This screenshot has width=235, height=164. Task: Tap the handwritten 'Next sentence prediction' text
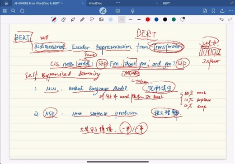pos(105,113)
